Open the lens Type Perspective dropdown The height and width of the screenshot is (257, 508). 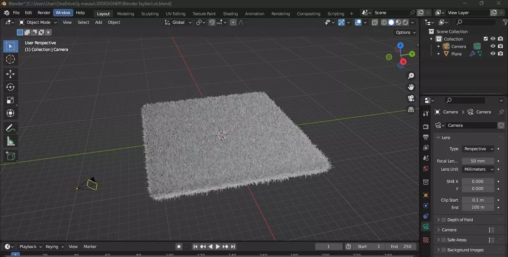(478, 149)
